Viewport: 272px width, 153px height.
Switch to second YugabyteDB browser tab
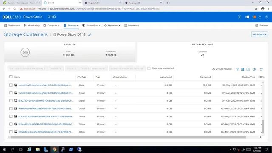tap(144, 3)
